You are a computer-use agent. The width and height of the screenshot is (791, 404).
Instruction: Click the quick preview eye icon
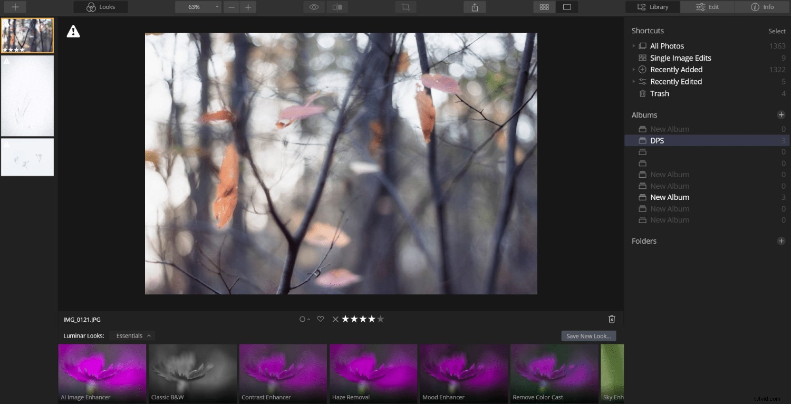(314, 7)
